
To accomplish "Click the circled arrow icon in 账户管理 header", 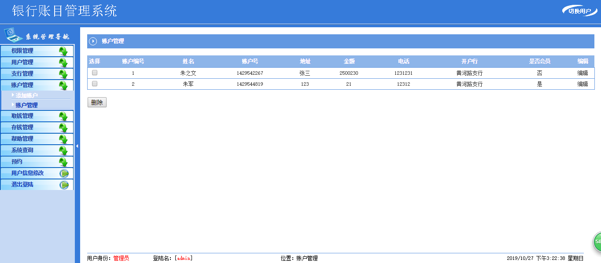I will pyautogui.click(x=93, y=41).
